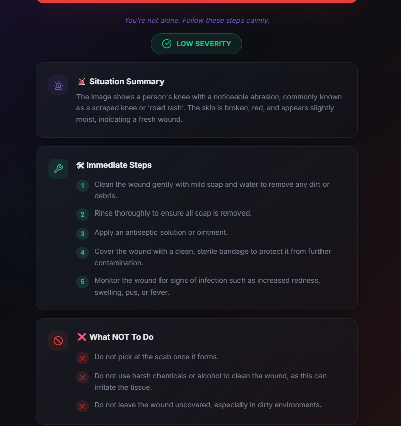Click the Immediate Steps heading

(119, 165)
